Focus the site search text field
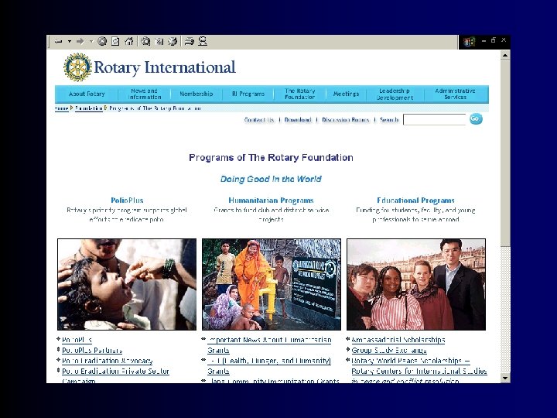Image resolution: width=557 pixels, height=418 pixels. 435,119
